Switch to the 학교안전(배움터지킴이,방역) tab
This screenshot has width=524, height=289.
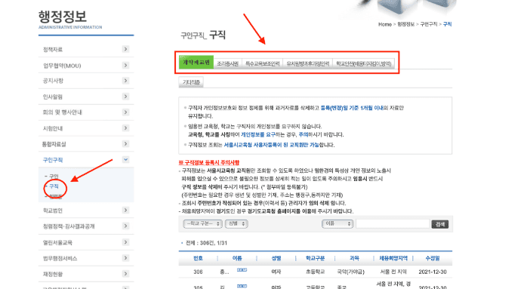point(364,63)
